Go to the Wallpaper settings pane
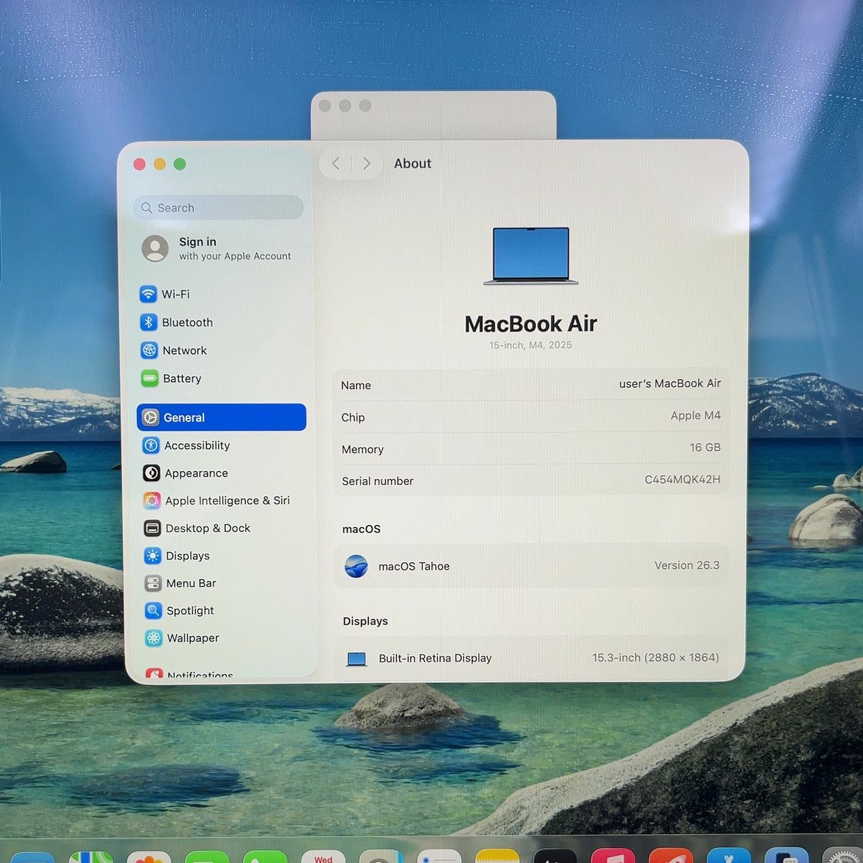863x863 pixels. click(x=182, y=638)
